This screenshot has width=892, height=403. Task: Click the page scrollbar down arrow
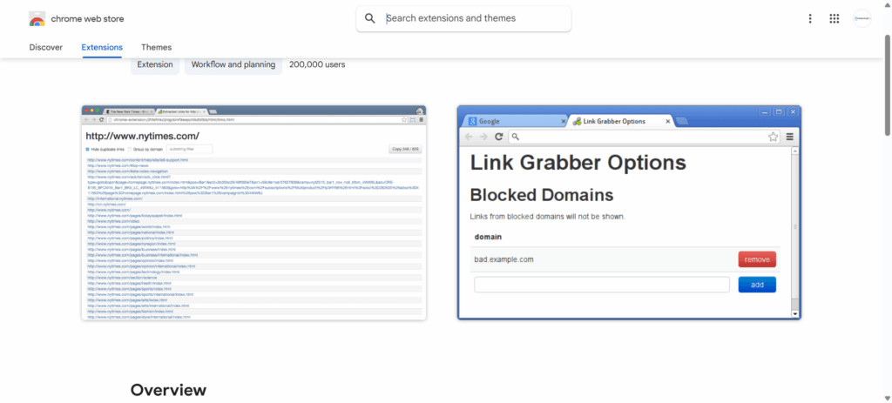[x=888, y=398]
